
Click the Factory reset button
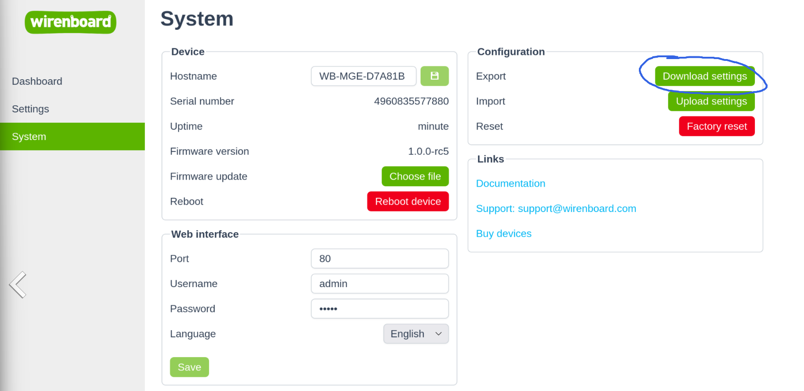point(716,126)
